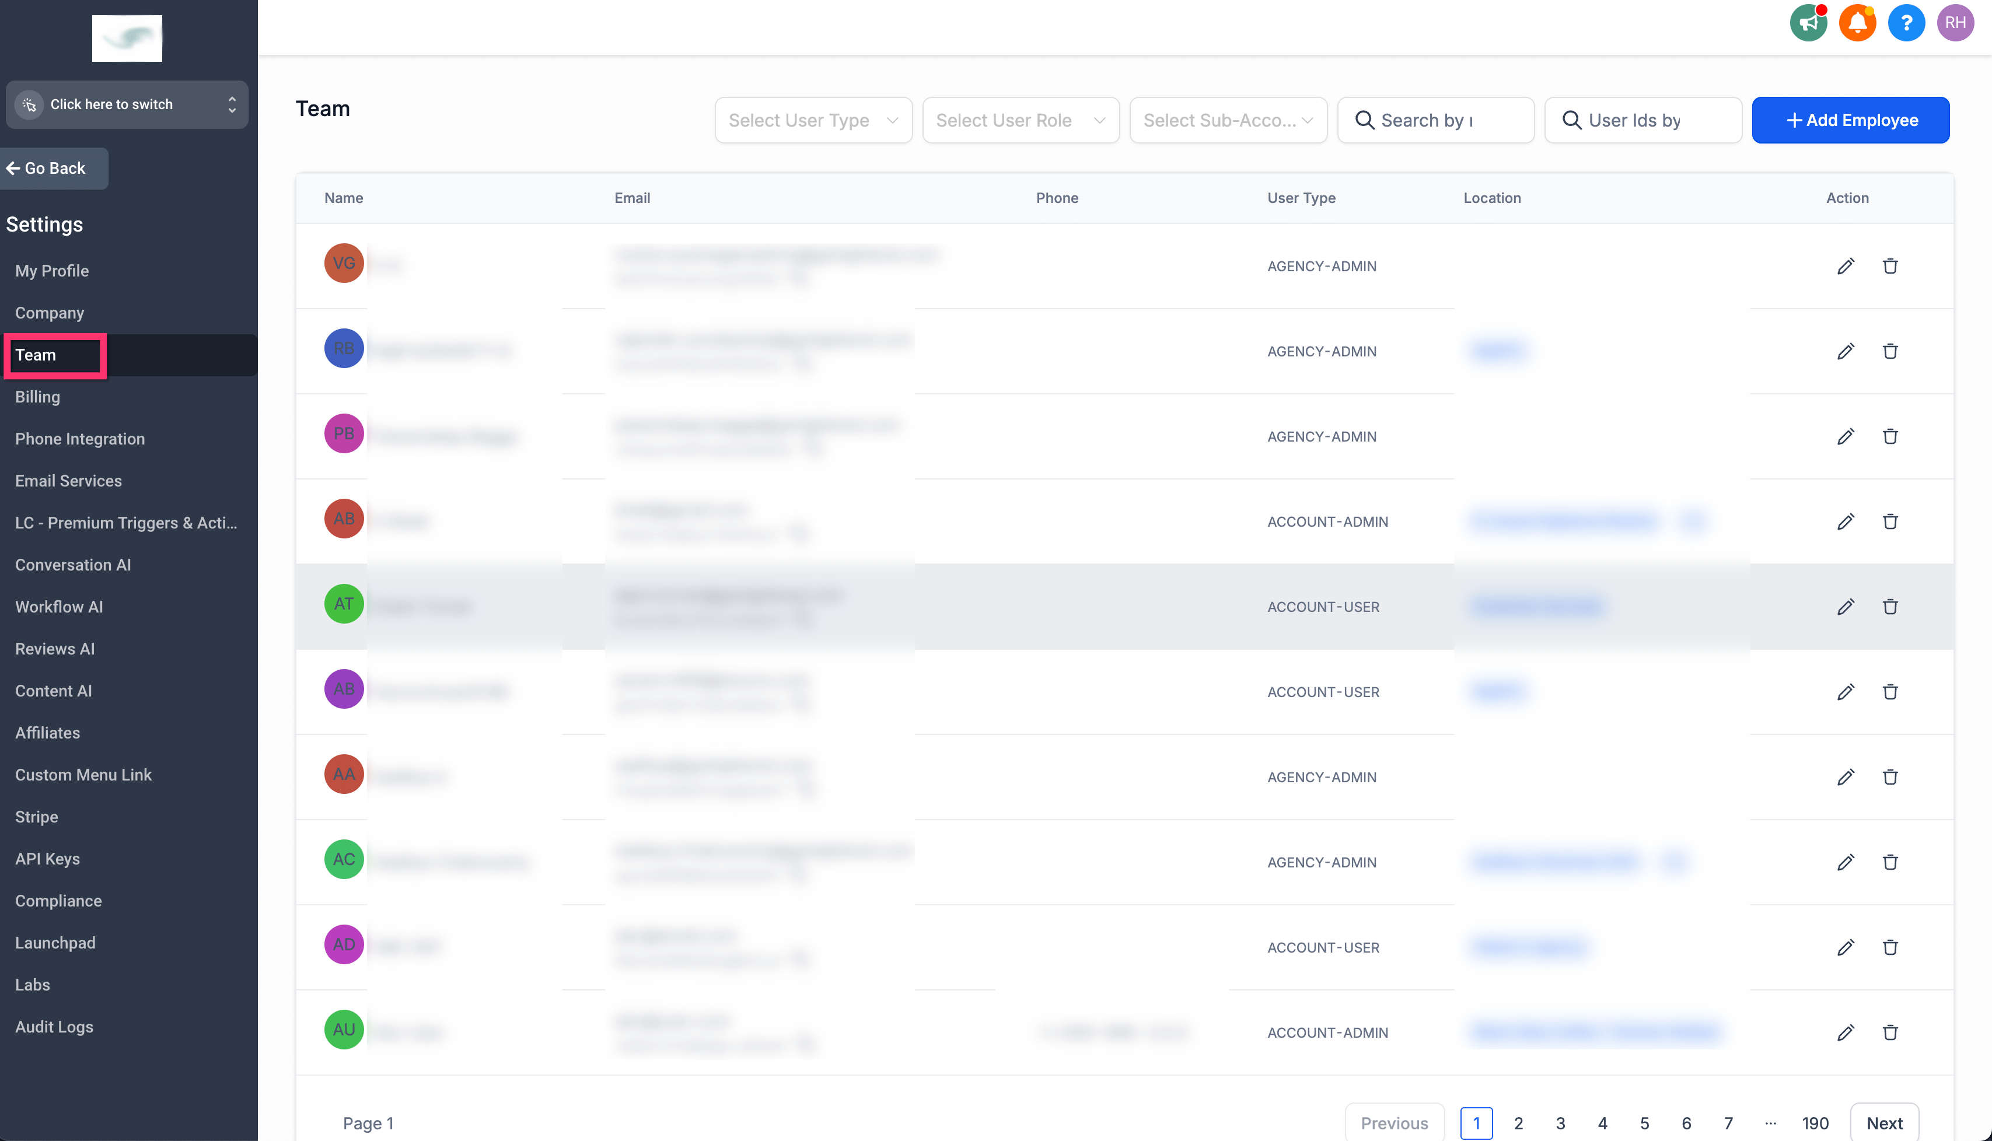This screenshot has width=1992, height=1141.
Task: Edit the AC user row with the pencil
Action: (x=1845, y=862)
